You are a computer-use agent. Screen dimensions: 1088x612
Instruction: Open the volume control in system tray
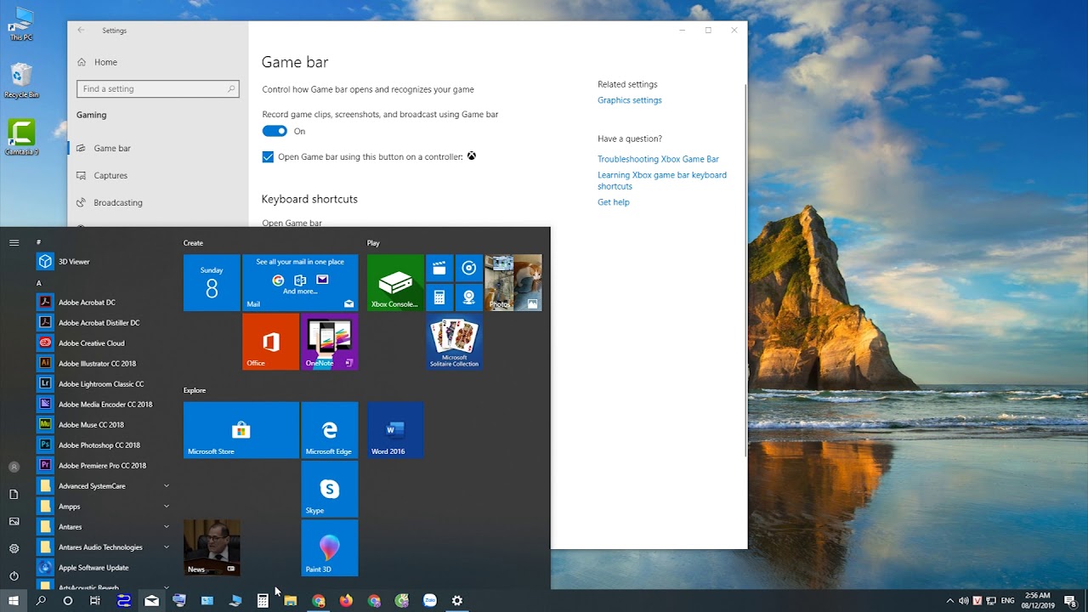(x=964, y=601)
